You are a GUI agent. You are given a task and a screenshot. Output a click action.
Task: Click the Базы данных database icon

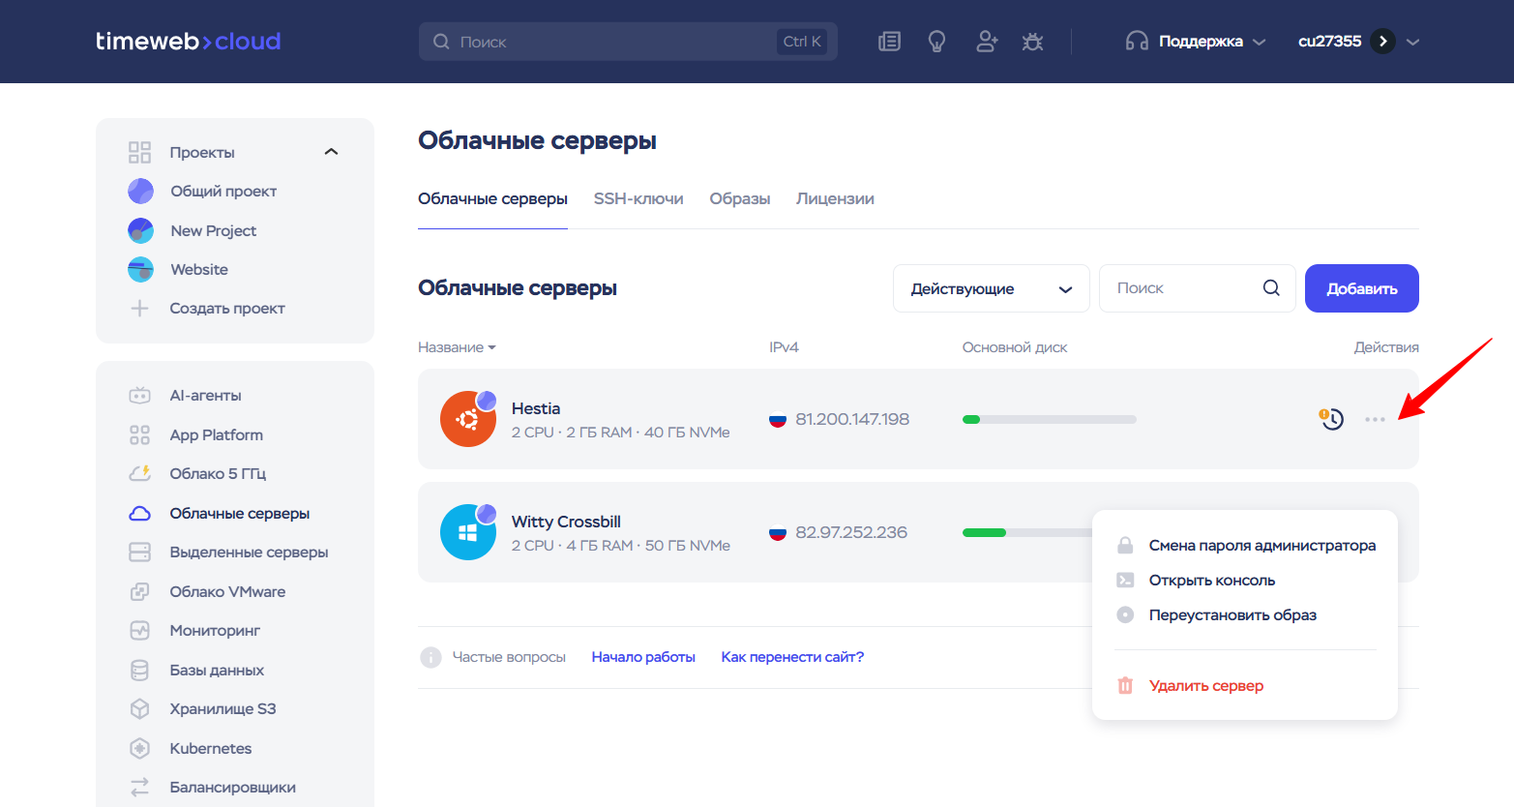tap(140, 670)
